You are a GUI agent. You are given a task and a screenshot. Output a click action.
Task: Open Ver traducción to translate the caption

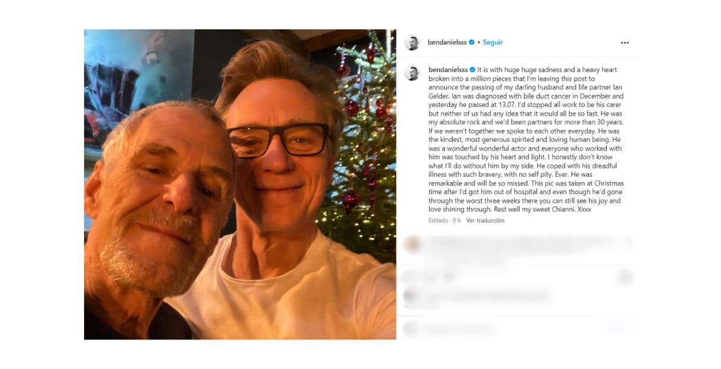coord(484,220)
